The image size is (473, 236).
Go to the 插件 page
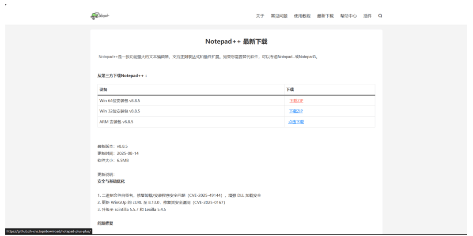367,16
